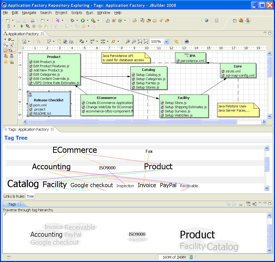Click the green Run button icon

point(83,20)
